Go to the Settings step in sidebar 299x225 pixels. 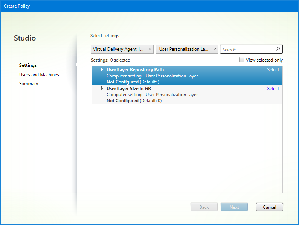click(28, 65)
